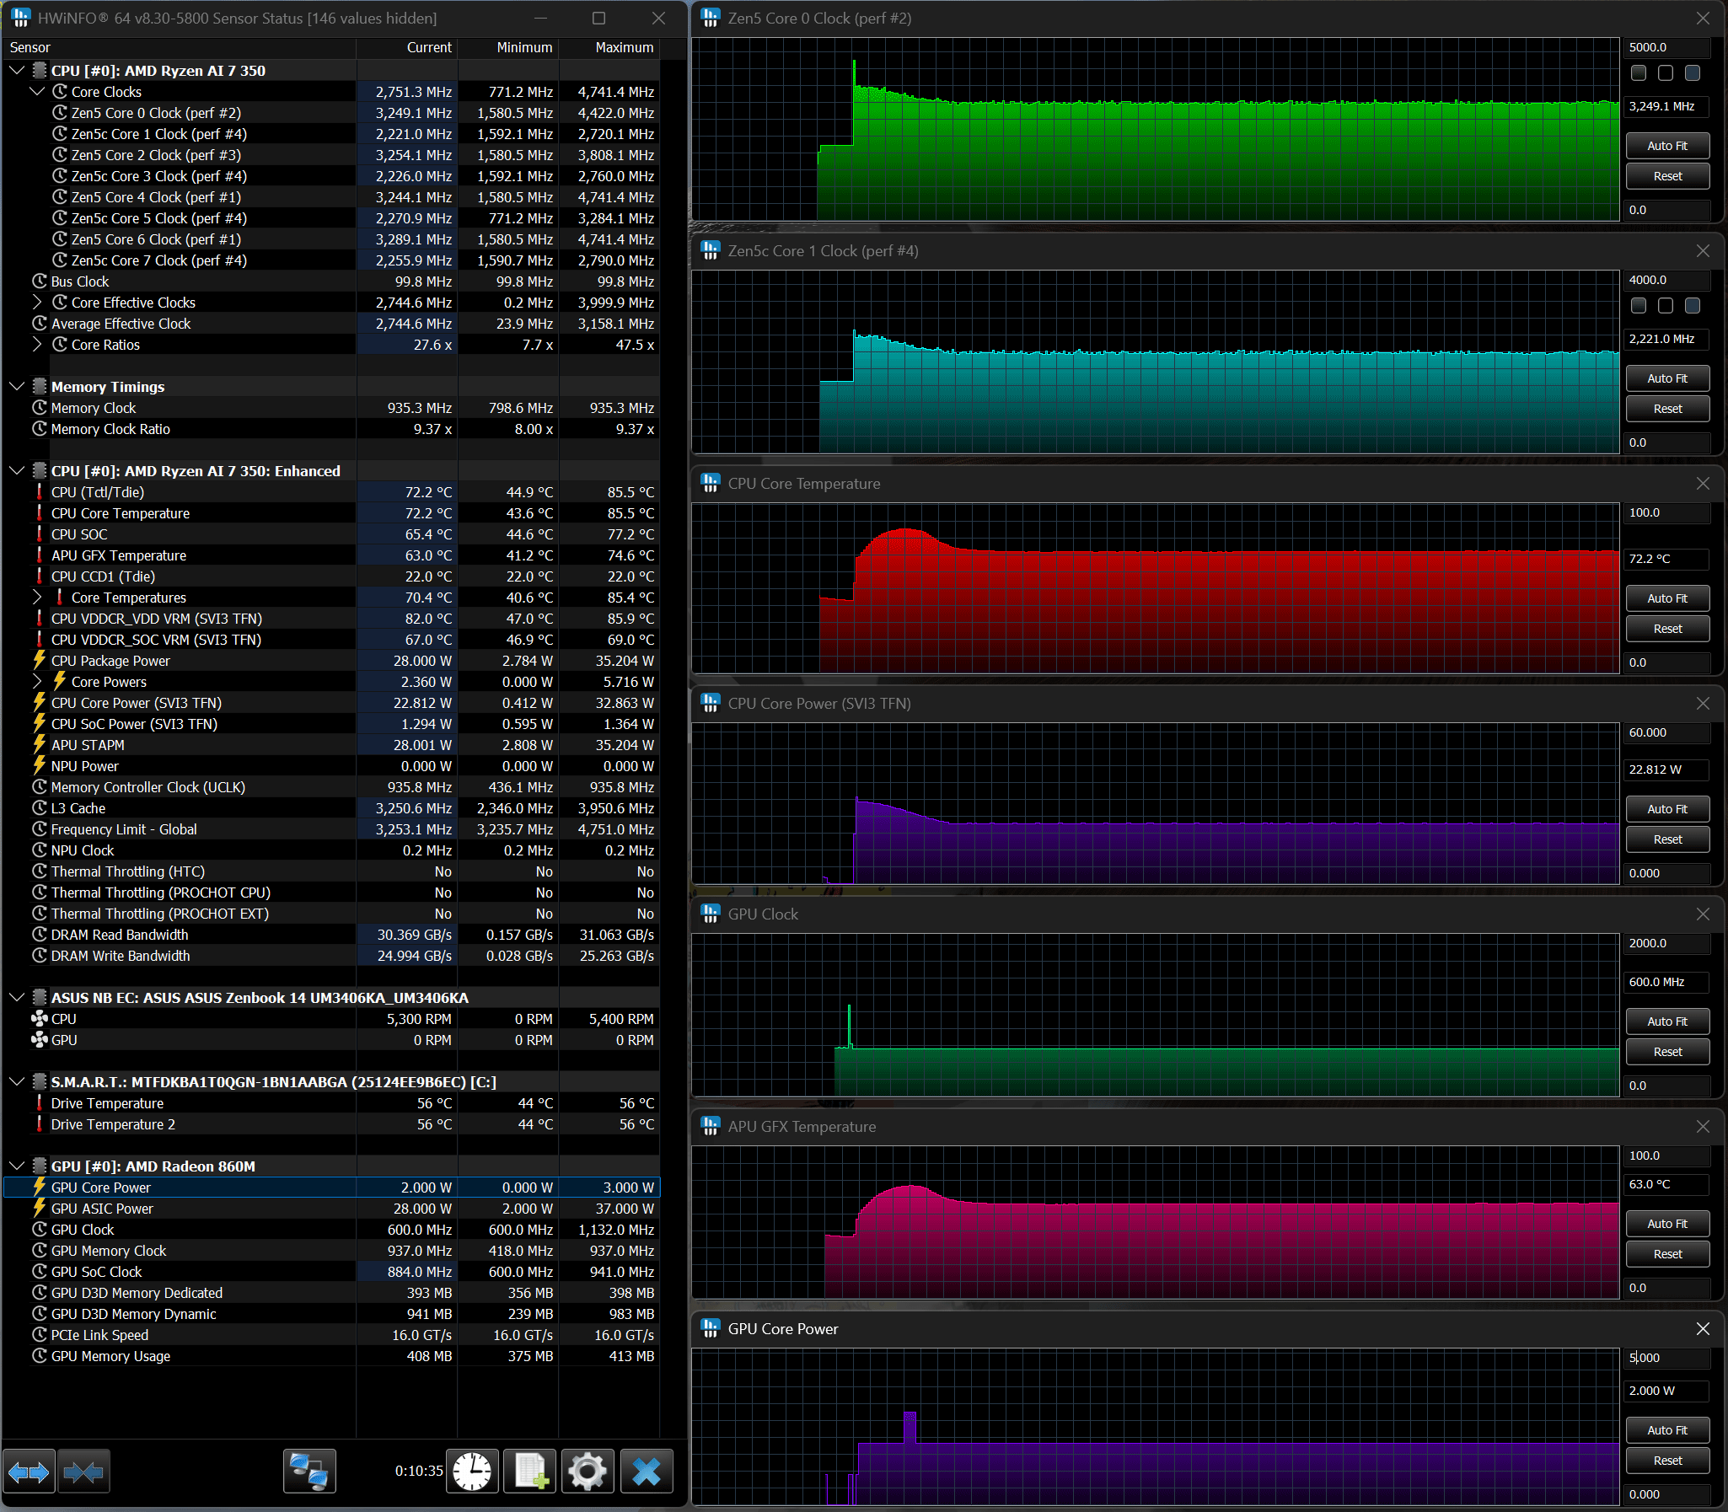Toggle second checkbox in Zen5 Core 0 graph
The height and width of the screenshot is (1512, 1728).
[1666, 72]
